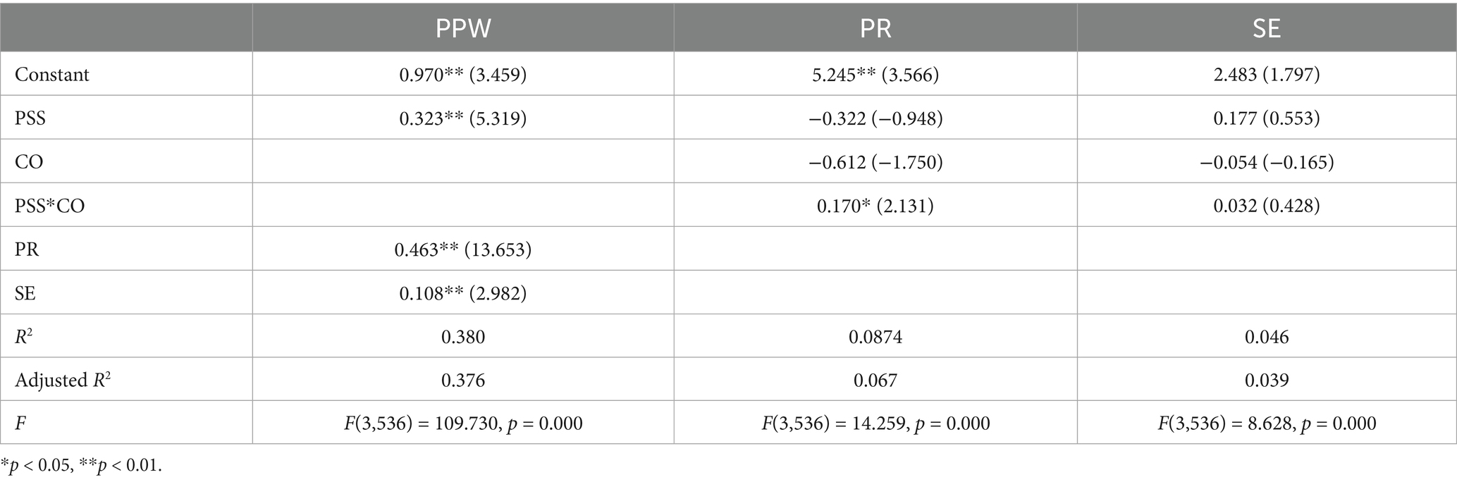
Task: Click the CO row label
Action: [x=29, y=161]
